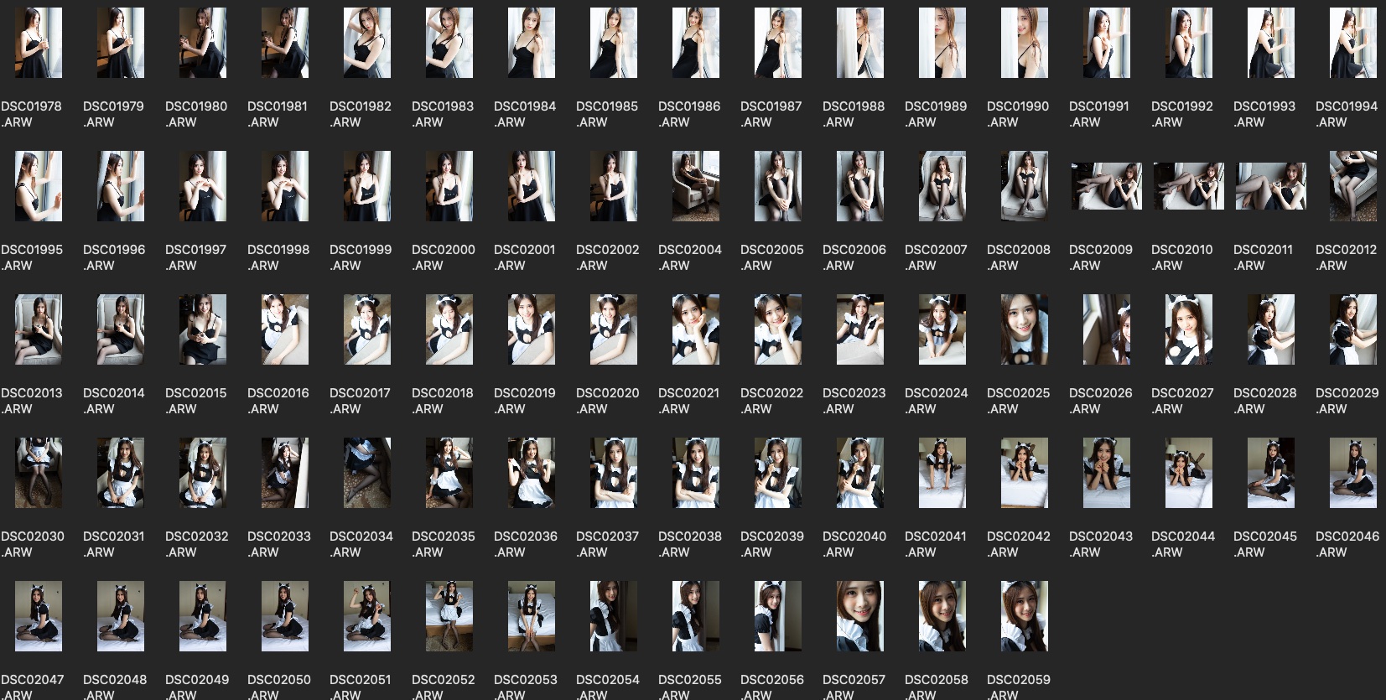Select the DSC01978.ARW thumbnail

pyautogui.click(x=39, y=44)
